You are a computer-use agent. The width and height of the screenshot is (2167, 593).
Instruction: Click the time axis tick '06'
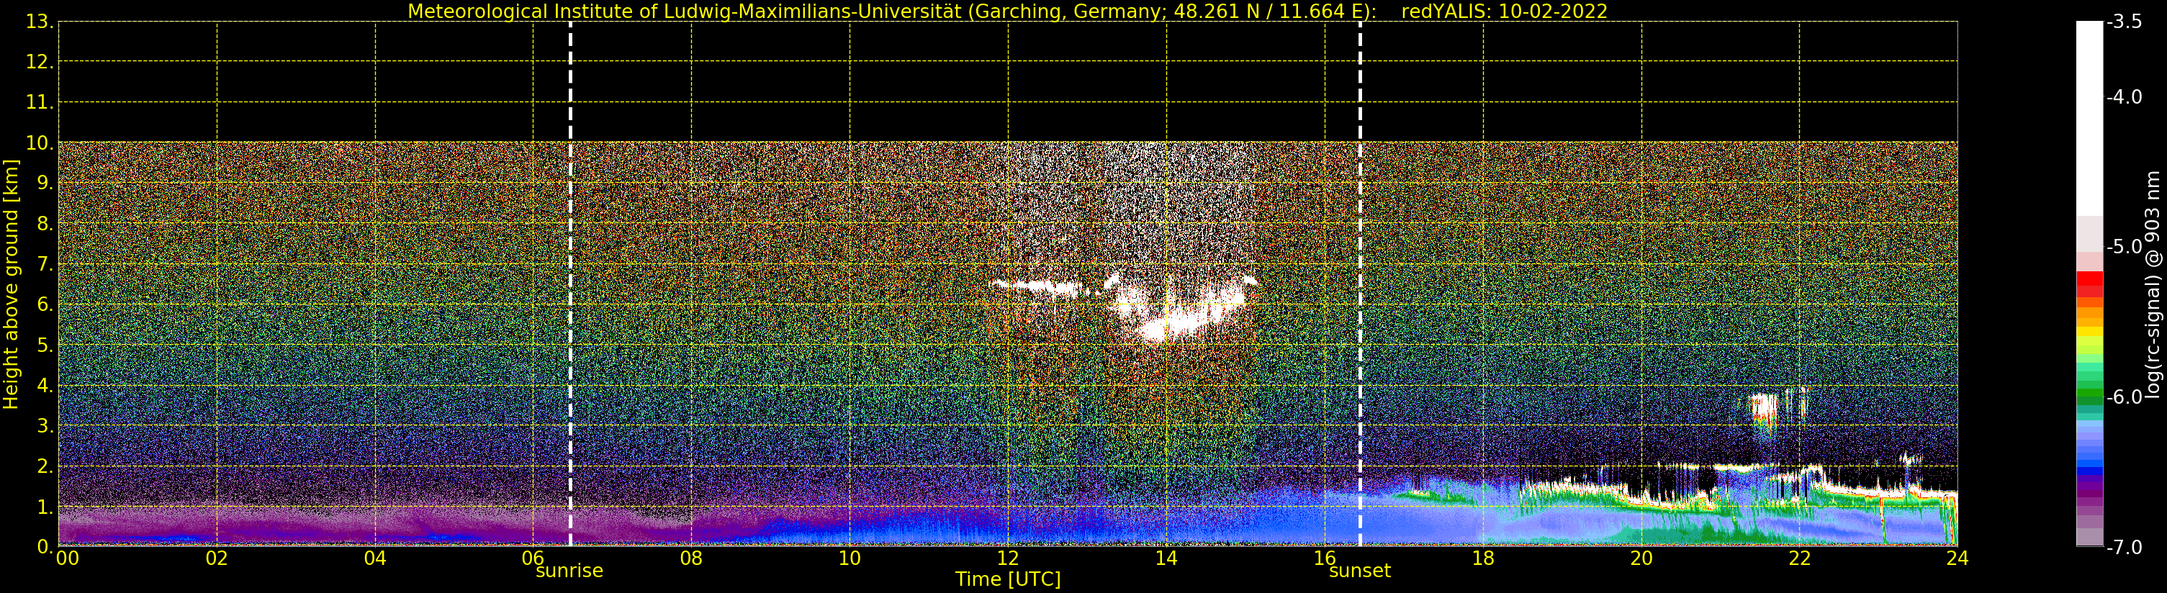click(533, 558)
